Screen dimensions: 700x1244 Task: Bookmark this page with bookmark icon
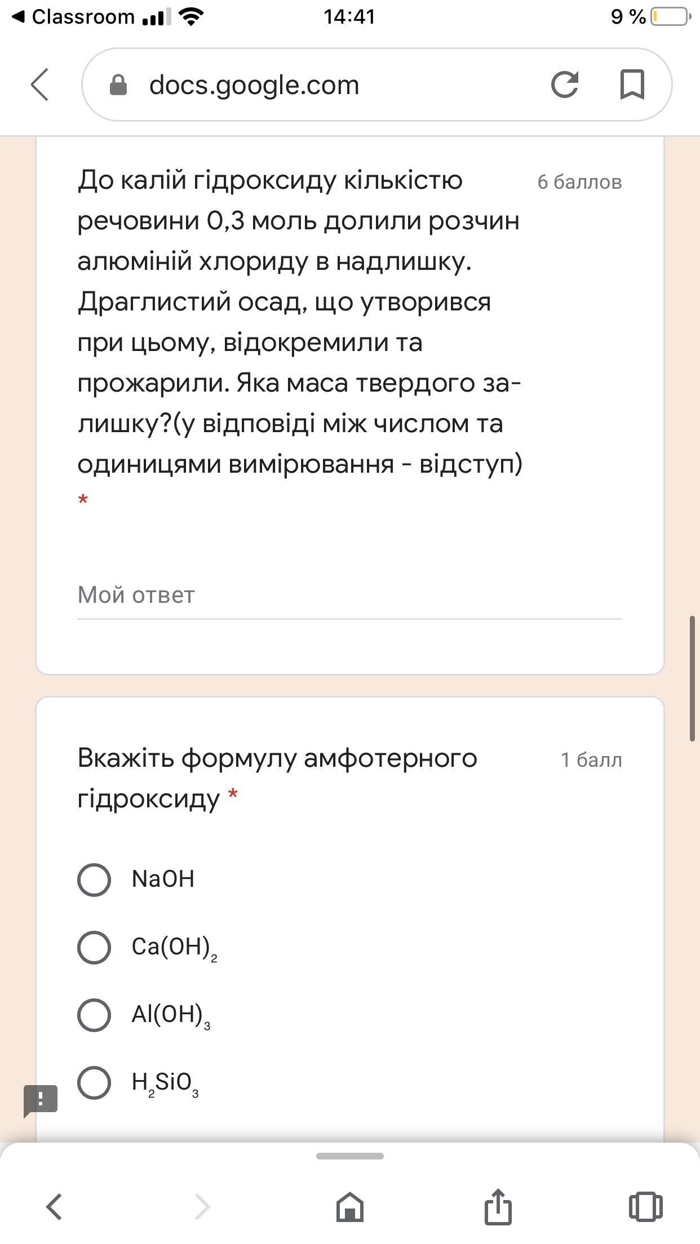pos(632,85)
